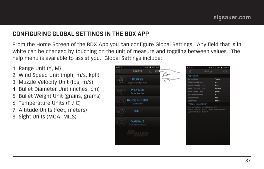Click the Settings screen title
This screenshot has height=169, width=264.
click(208, 72)
